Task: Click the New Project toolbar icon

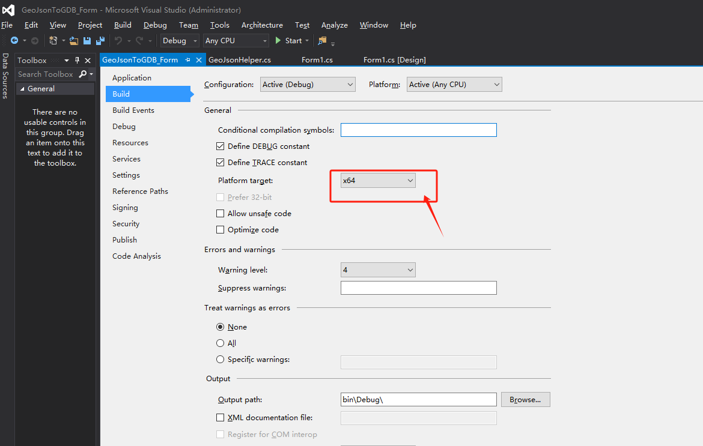Action: (x=53, y=41)
